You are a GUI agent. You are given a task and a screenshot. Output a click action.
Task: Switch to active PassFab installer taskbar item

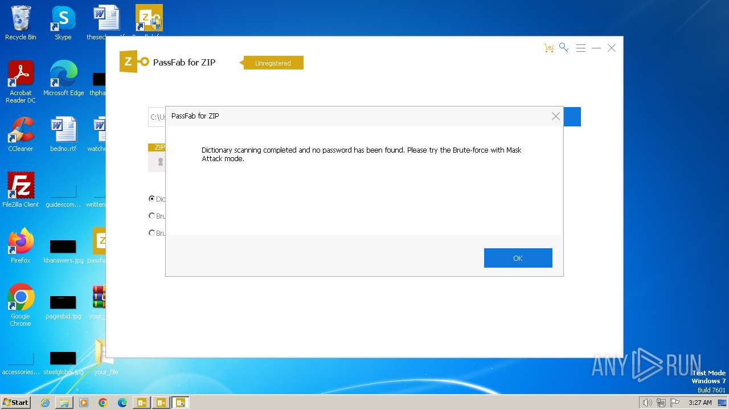tap(181, 403)
